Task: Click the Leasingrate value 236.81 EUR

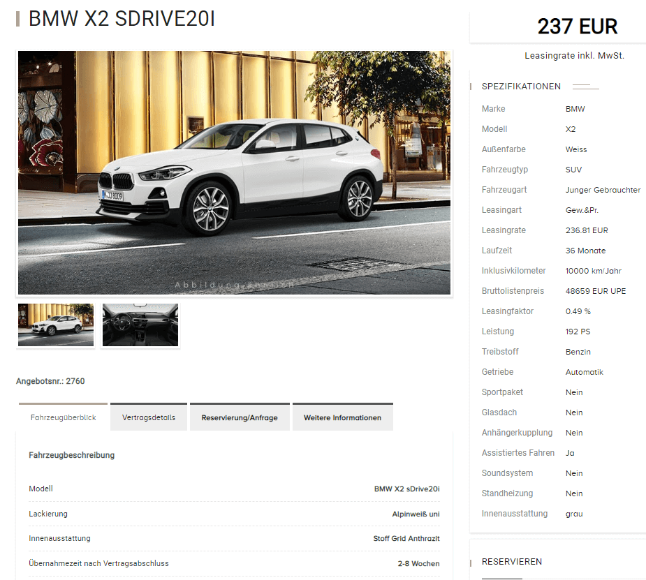Action: 587,230
